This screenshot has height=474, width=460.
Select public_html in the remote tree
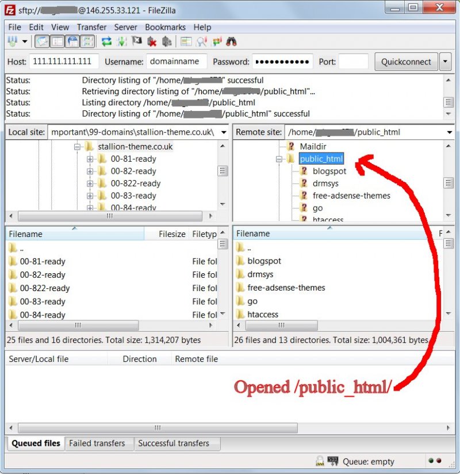[x=321, y=159]
